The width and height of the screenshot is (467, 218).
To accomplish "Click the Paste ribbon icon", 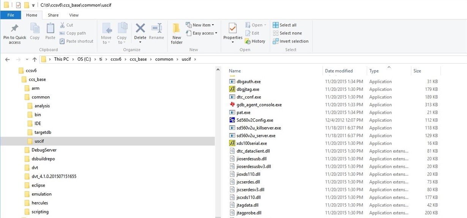I will (50, 28).
